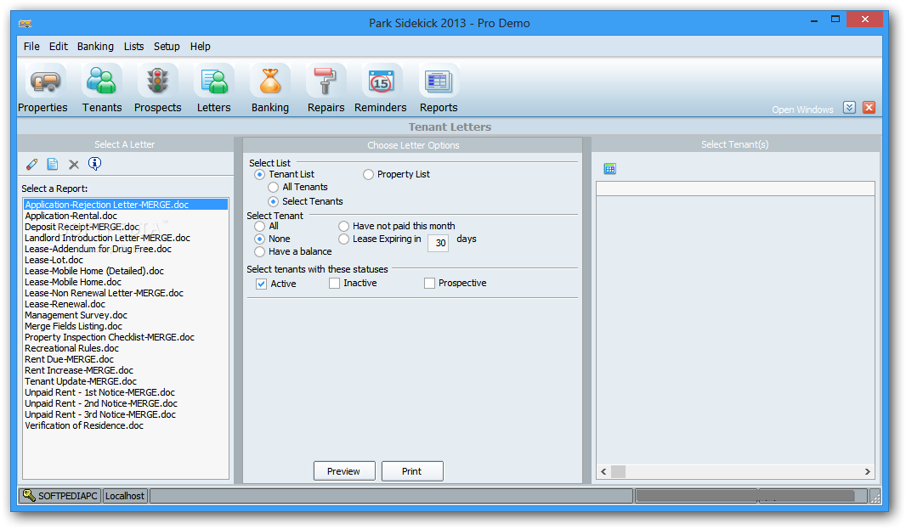This screenshot has width=906, height=529.
Task: Select Lease-Lot.doc in the list
Action: tap(54, 260)
